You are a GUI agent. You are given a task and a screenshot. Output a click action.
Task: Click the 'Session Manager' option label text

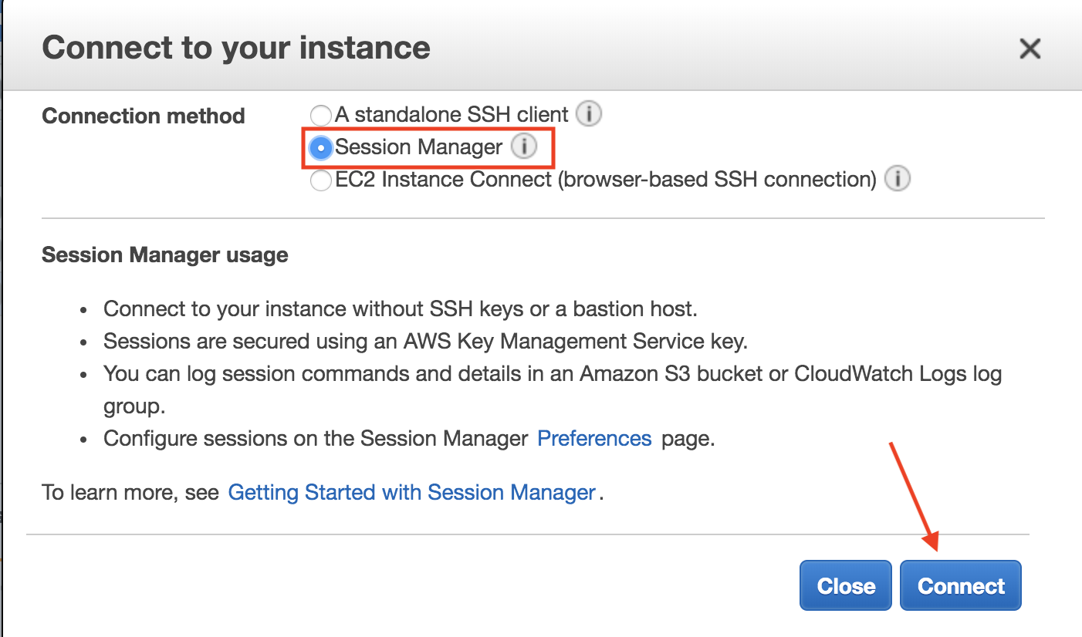pos(418,147)
